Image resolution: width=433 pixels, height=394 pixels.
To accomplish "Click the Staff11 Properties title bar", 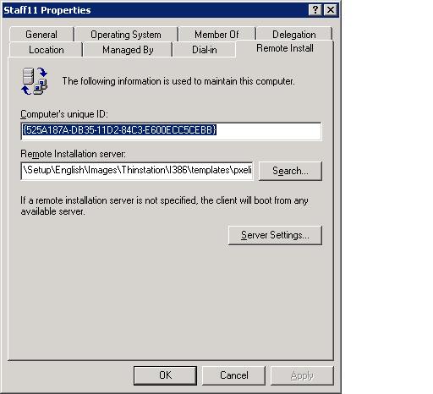I will point(155,10).
